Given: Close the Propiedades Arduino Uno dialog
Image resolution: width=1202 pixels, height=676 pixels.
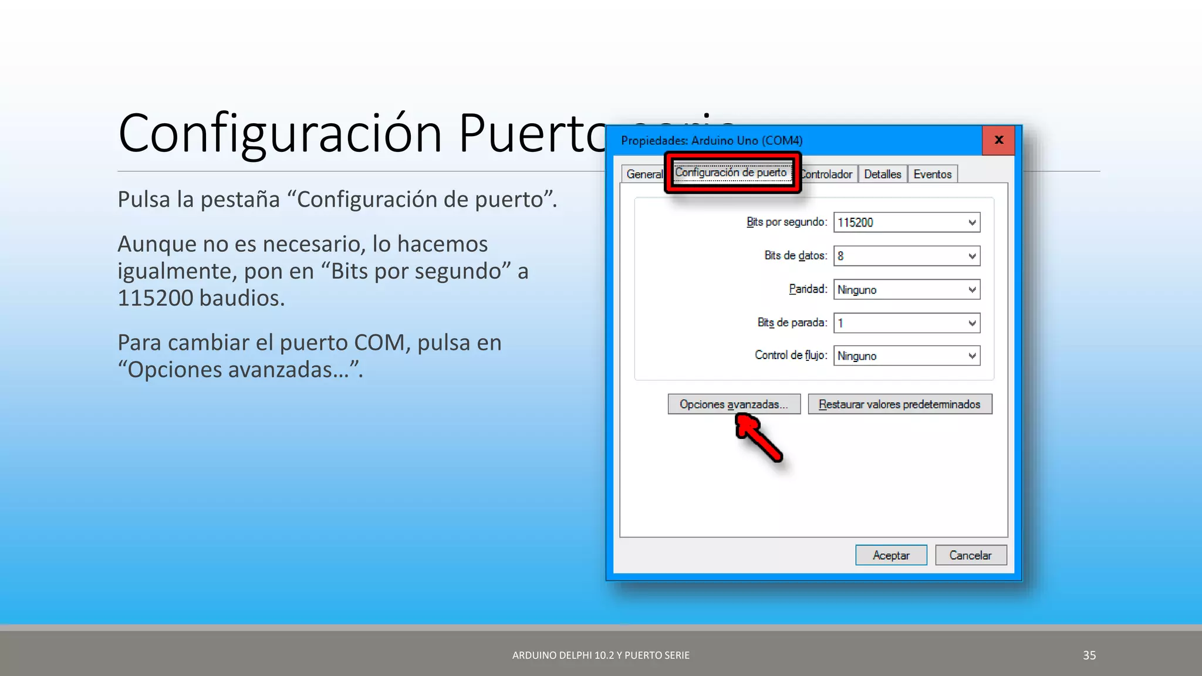Looking at the screenshot, I should [998, 140].
